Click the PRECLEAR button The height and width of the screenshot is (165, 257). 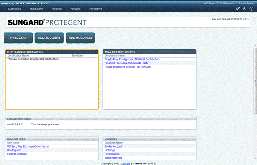point(18,38)
